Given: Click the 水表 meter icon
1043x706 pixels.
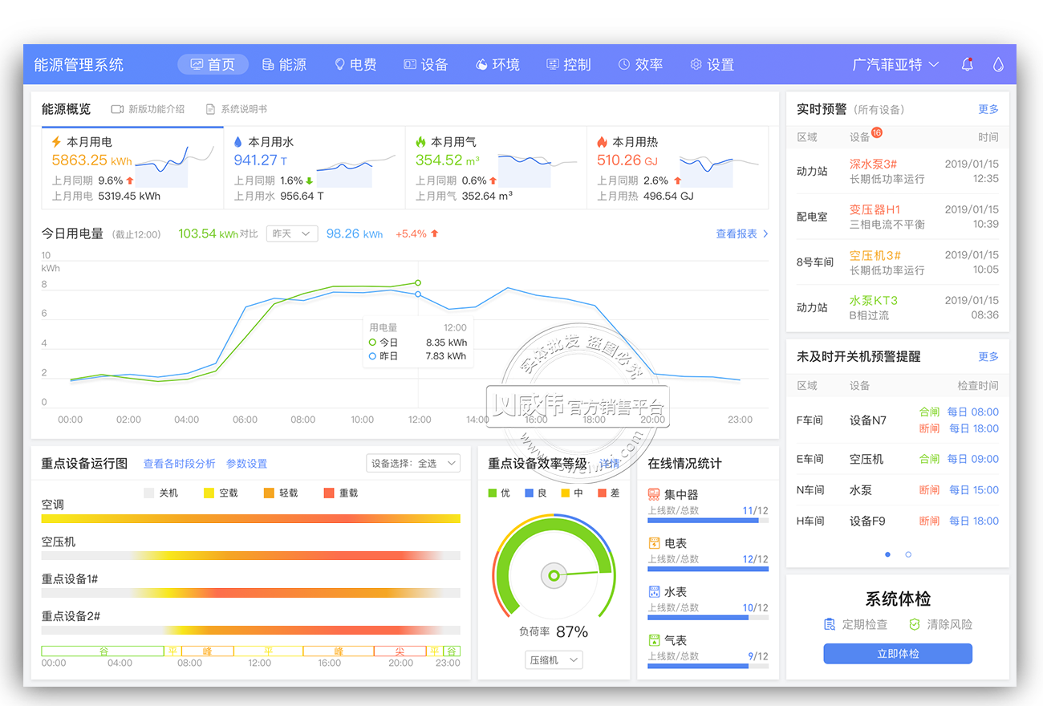Looking at the screenshot, I should (654, 591).
